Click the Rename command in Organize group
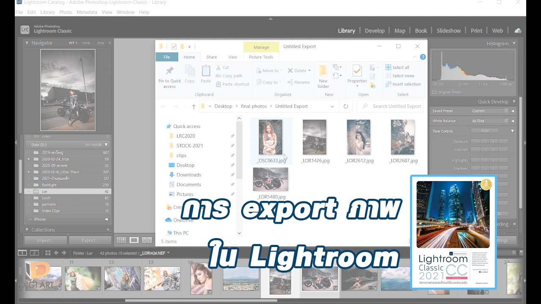The image size is (541, 304). coord(298,82)
